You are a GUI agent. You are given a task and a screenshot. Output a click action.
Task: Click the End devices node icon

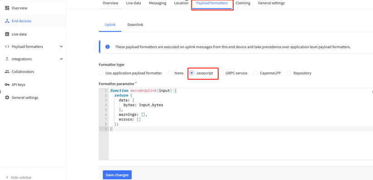click(7, 21)
